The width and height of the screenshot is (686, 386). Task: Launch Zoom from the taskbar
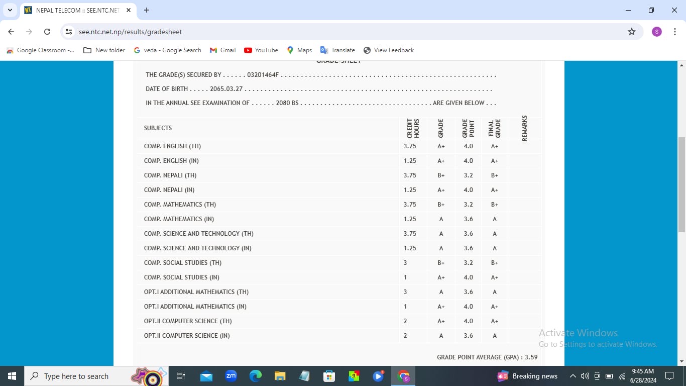pos(231,376)
